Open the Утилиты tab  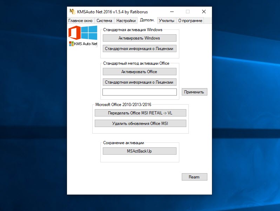[x=166, y=21]
